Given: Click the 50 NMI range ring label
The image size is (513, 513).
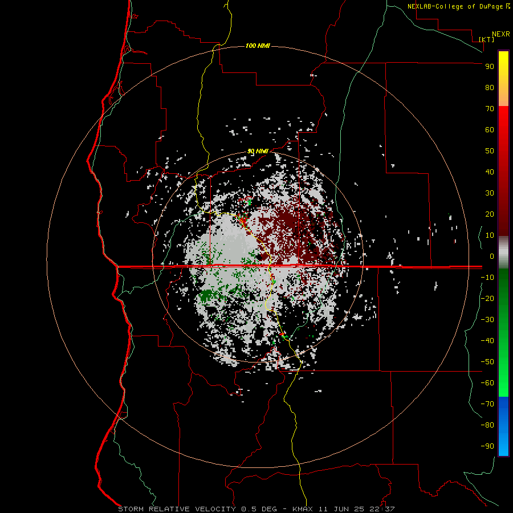Looking at the screenshot, I should 258,151.
